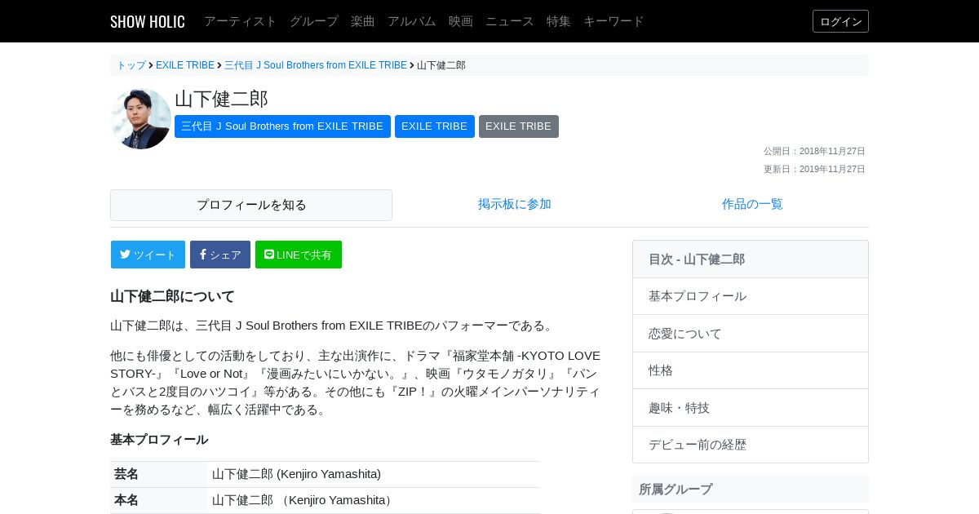Click the 目次 - 山下健二郎 panel header
This screenshot has height=514, width=979.
coord(751,259)
